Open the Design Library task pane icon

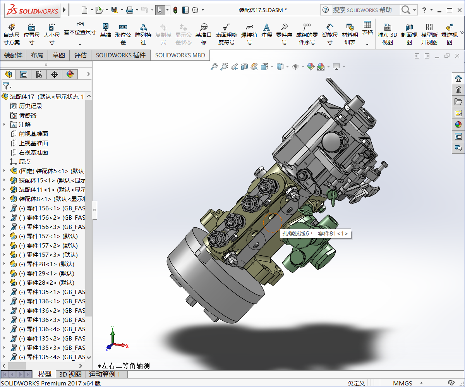pos(458,90)
